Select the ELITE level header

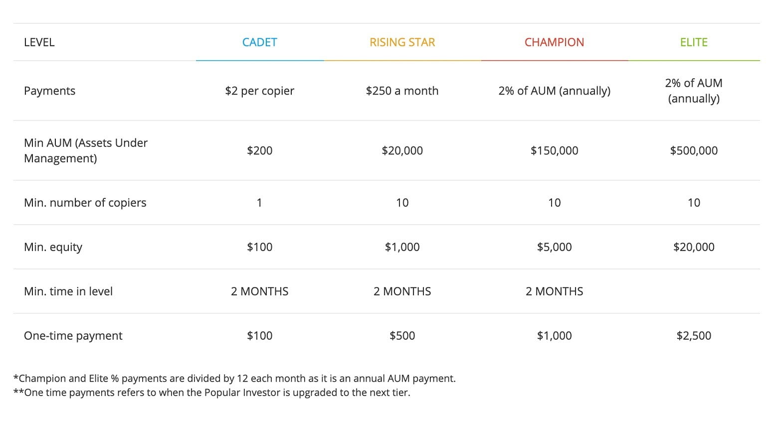[694, 42]
